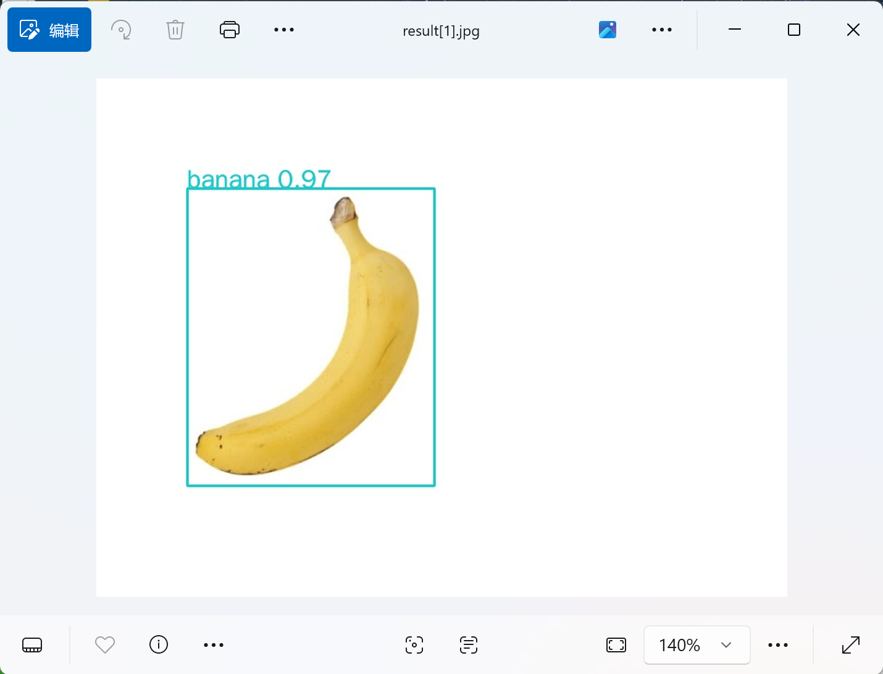Extract text with the text scan icon
Viewport: 883px width, 674px height.
(x=469, y=645)
